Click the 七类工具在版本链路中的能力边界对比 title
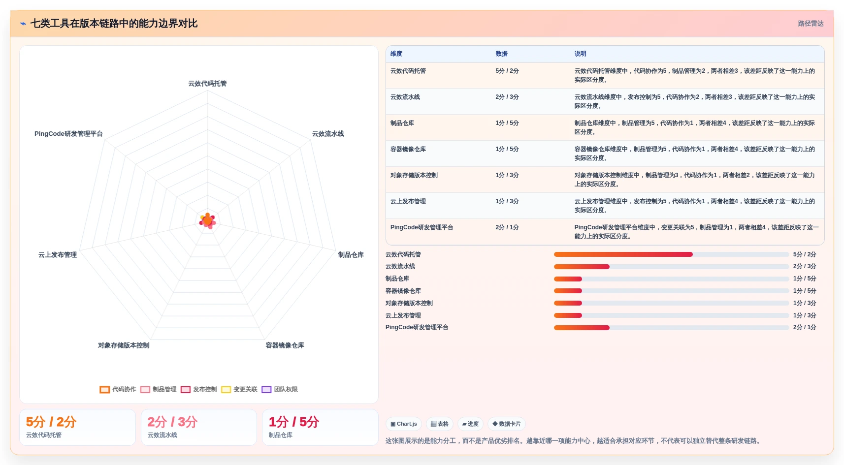The height and width of the screenshot is (465, 844). (x=114, y=24)
